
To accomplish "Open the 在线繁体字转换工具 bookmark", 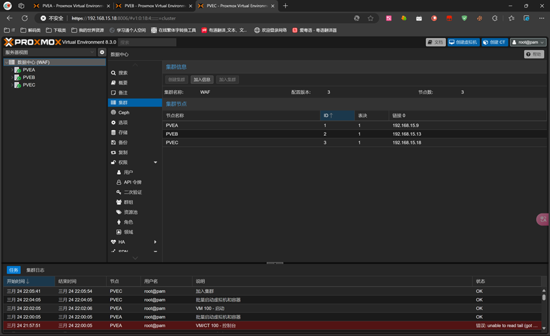I will point(174,30).
